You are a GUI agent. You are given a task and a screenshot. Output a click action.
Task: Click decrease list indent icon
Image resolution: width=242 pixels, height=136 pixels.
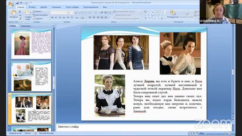pyautogui.click(x=102, y=12)
